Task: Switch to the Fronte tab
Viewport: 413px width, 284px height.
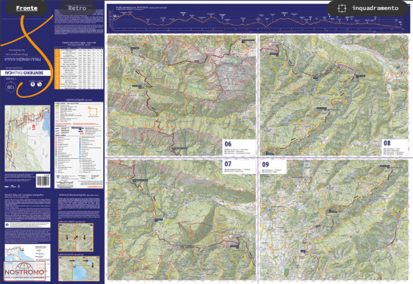Action: pyautogui.click(x=27, y=8)
